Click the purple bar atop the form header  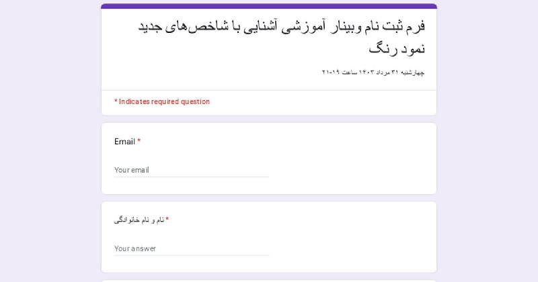pyautogui.click(x=269, y=6)
